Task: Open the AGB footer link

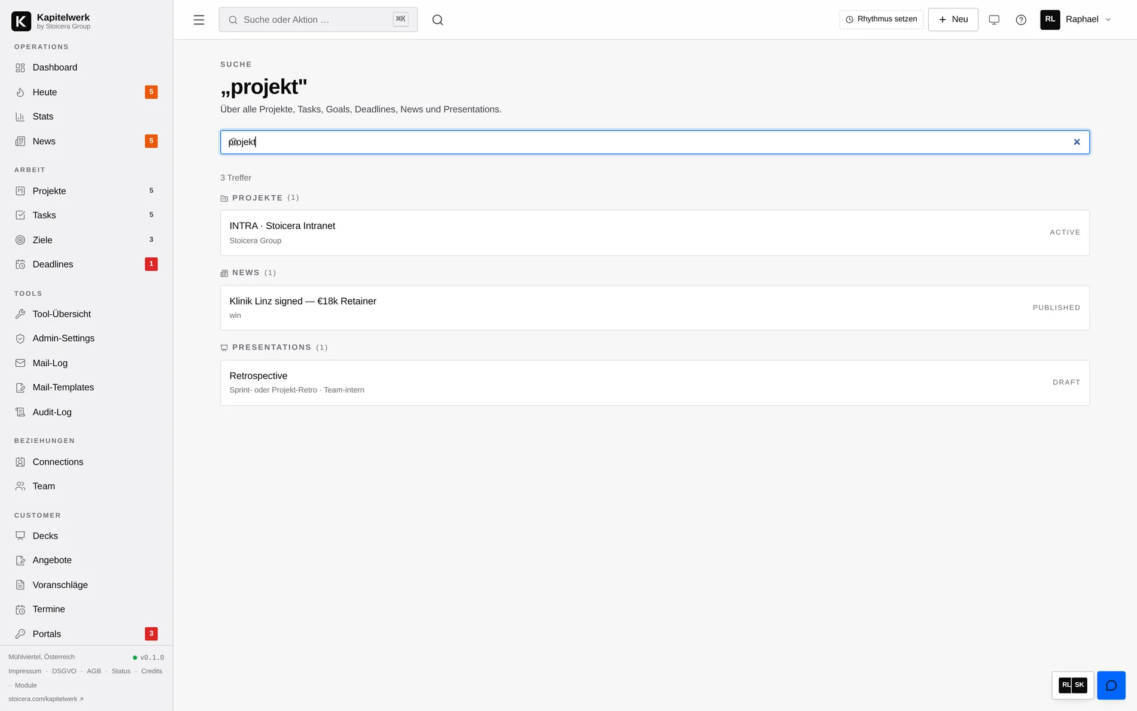Action: 94,671
